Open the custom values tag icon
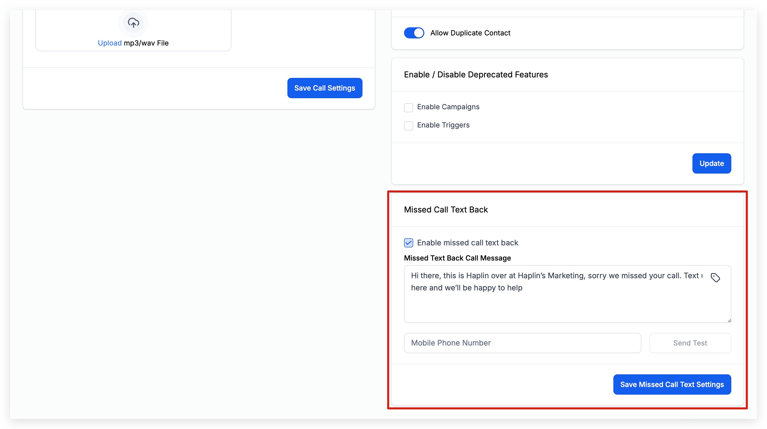 715,277
